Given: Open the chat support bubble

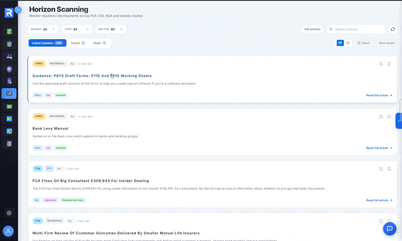Looking at the screenshot, I should (389, 228).
